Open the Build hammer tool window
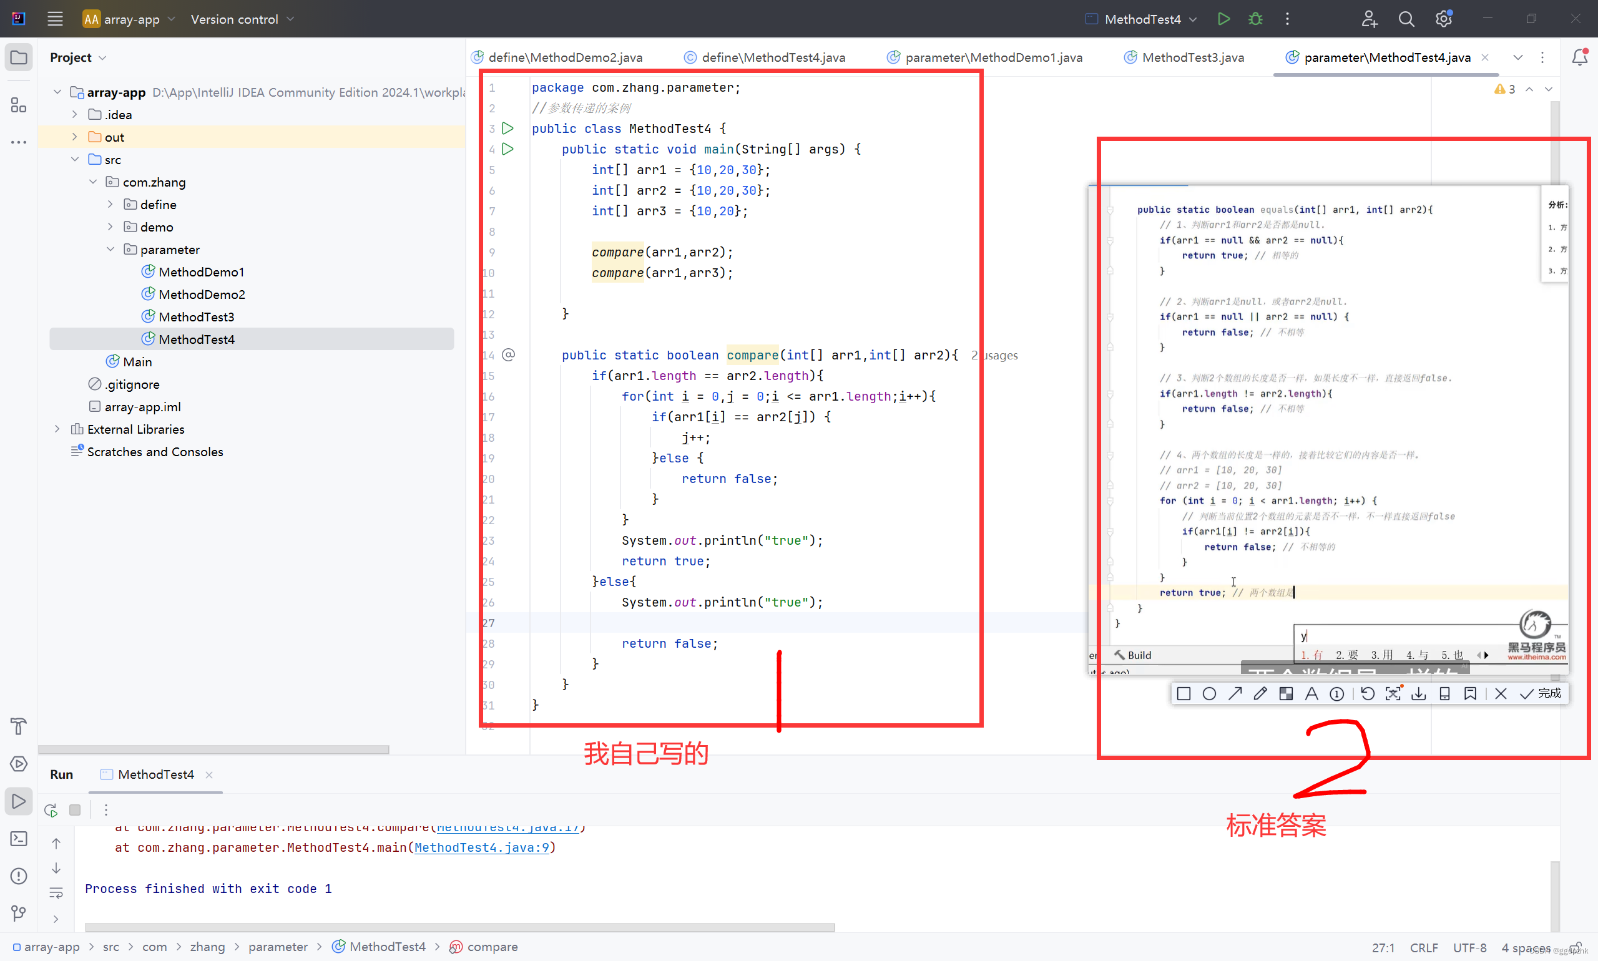Viewport: 1598px width, 961px height. click(x=19, y=726)
